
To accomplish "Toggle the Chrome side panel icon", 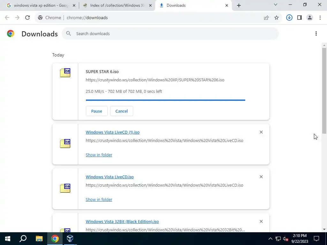I will pyautogui.click(x=300, y=18).
